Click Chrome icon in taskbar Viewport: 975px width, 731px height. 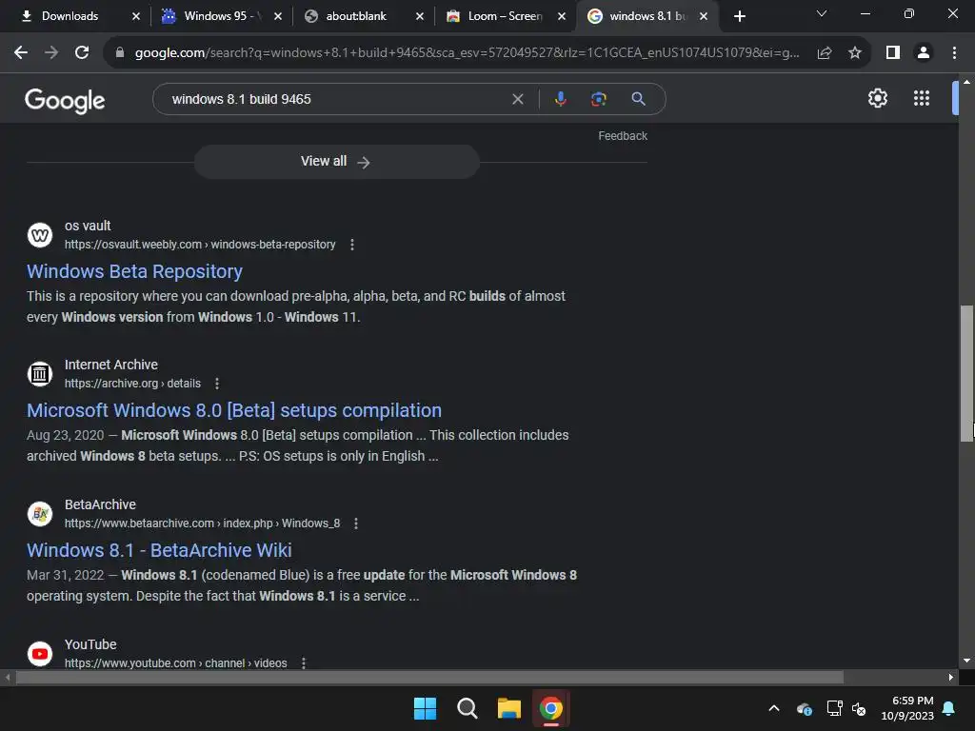551,708
